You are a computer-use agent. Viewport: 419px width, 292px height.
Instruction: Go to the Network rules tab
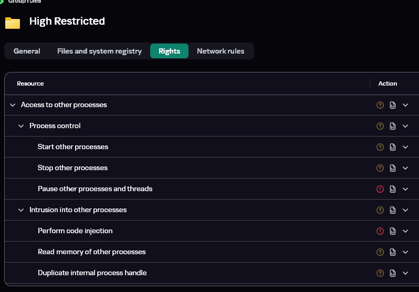pyautogui.click(x=221, y=51)
